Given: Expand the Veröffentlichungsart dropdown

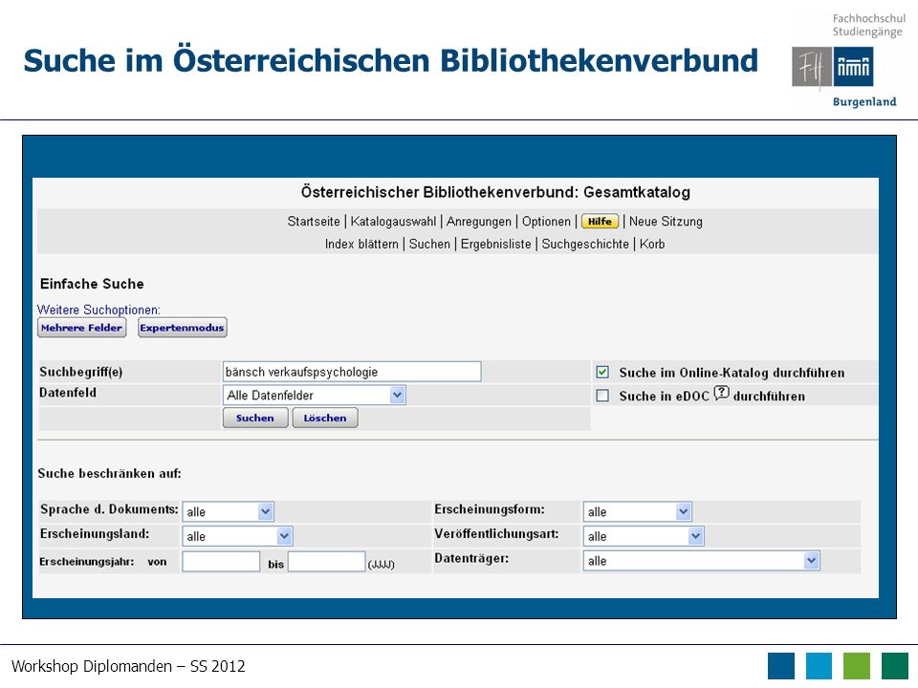Looking at the screenshot, I should click(x=644, y=536).
